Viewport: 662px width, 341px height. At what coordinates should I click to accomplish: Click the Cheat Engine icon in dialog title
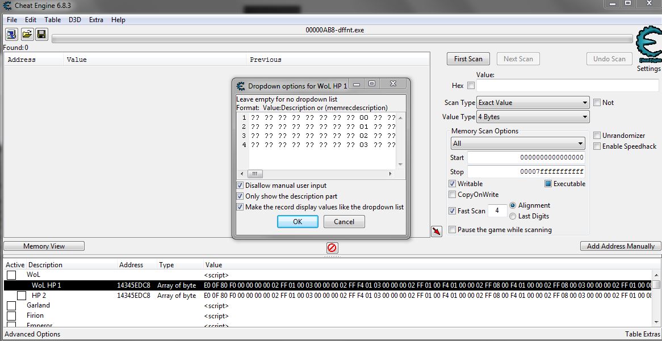[x=241, y=86]
